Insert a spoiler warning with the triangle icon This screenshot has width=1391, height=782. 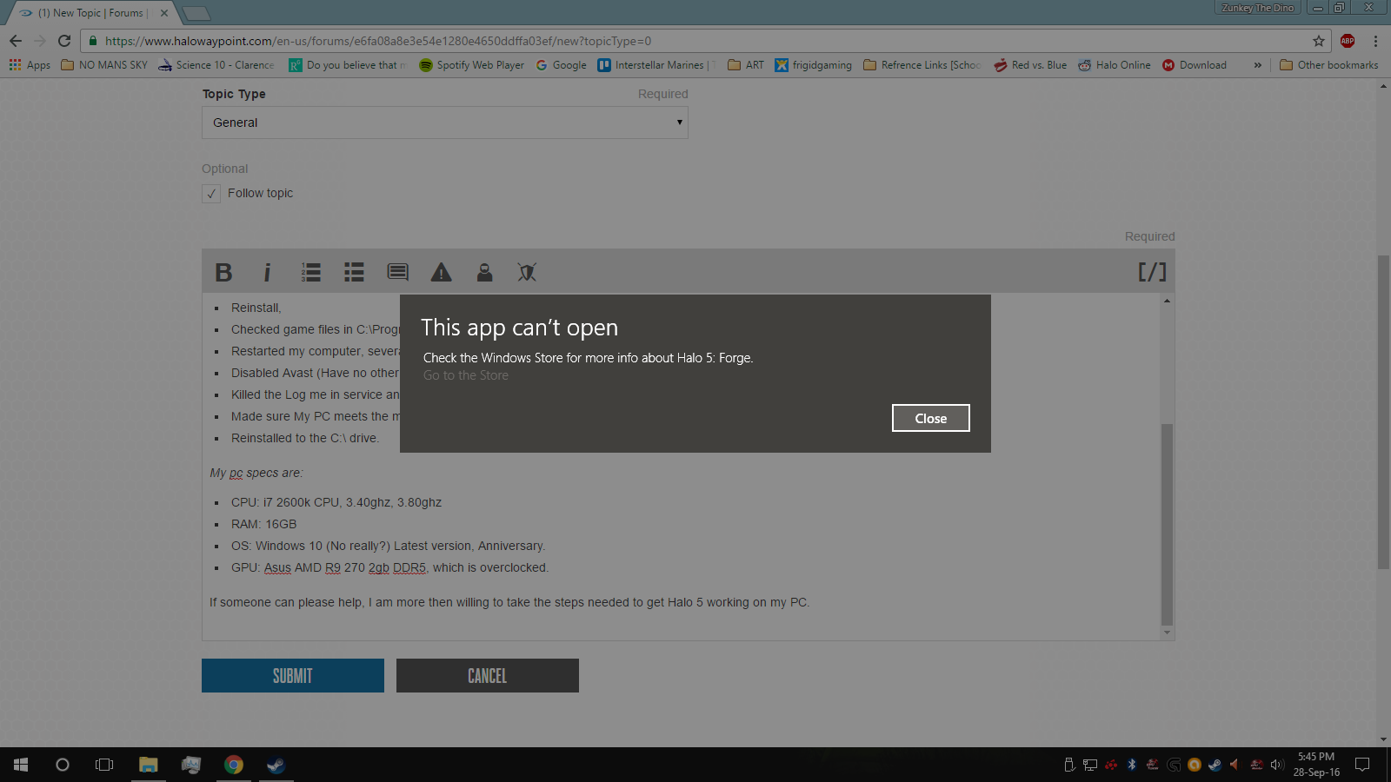pos(442,273)
